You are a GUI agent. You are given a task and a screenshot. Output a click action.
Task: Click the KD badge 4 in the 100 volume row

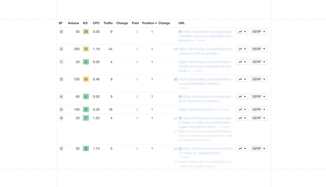[x=86, y=109]
